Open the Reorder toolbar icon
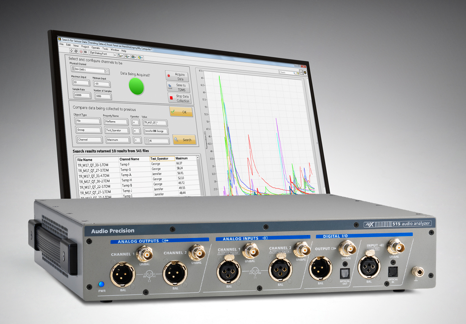 pos(140,57)
